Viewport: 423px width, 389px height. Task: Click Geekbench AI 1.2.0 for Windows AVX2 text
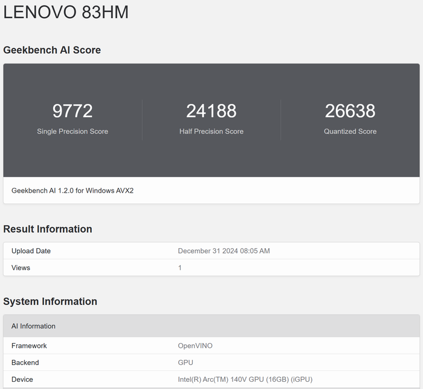(73, 191)
